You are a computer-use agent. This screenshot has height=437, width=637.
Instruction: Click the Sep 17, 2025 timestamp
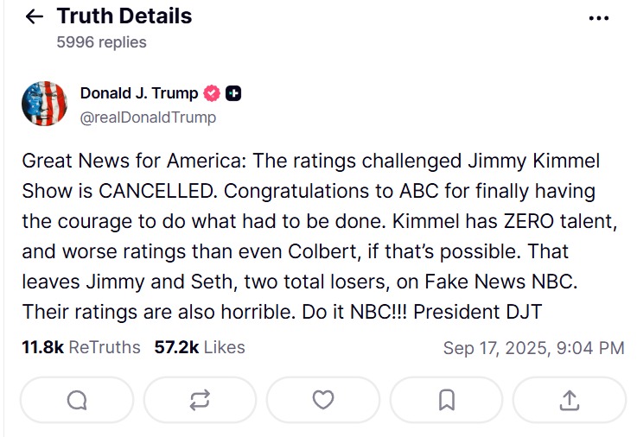[x=533, y=348]
